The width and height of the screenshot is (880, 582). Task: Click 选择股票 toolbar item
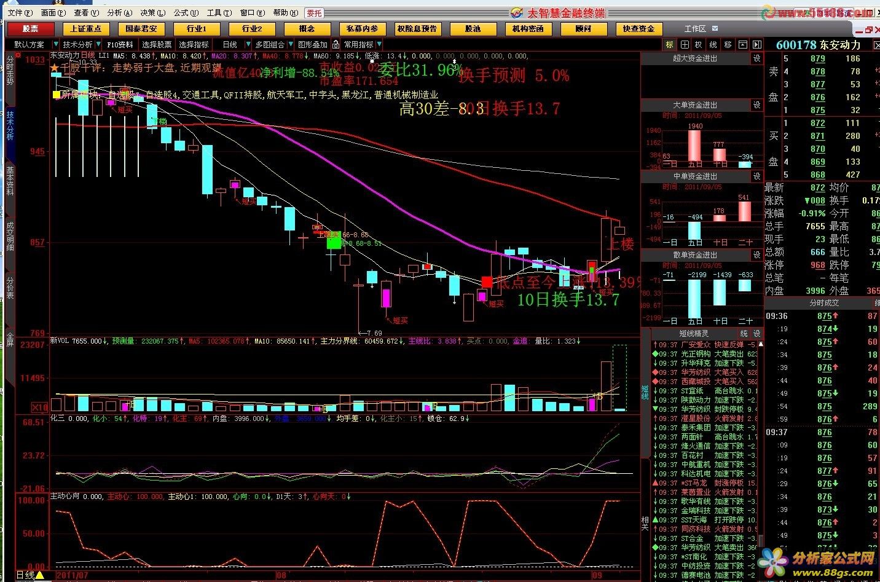157,44
